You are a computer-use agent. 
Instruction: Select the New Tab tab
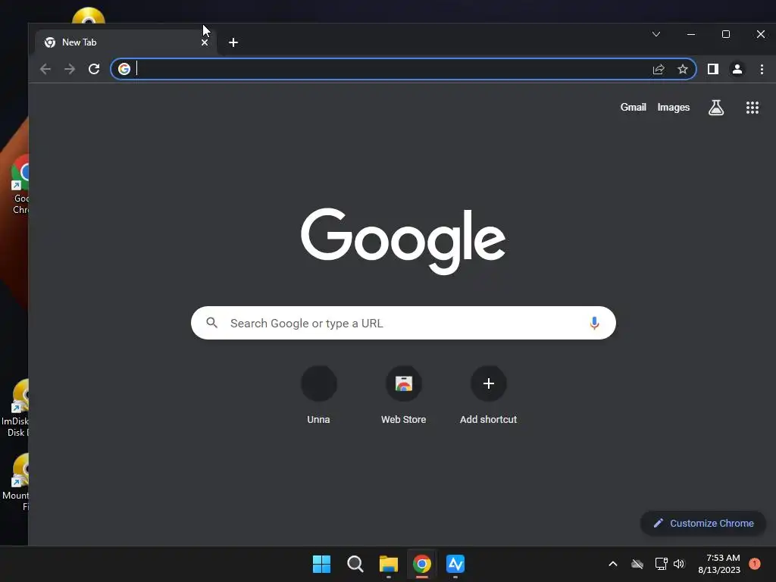point(127,42)
